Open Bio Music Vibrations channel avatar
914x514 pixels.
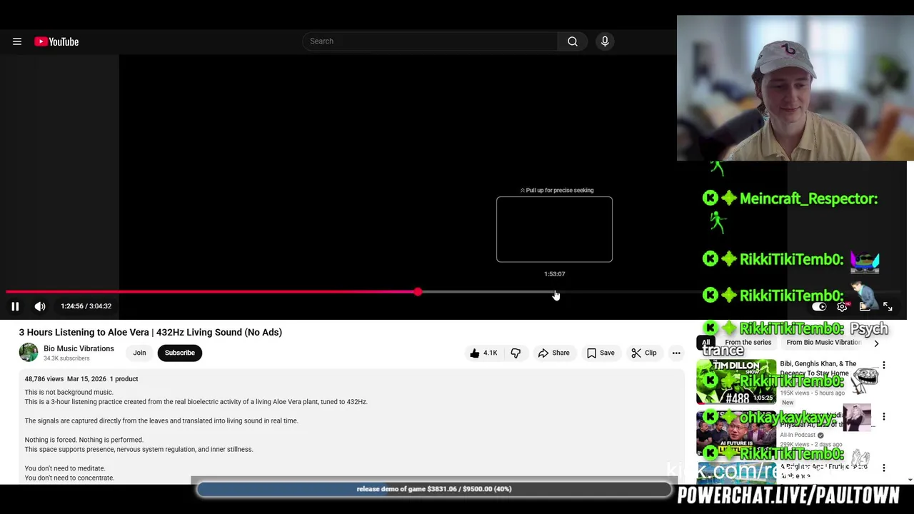click(x=29, y=352)
